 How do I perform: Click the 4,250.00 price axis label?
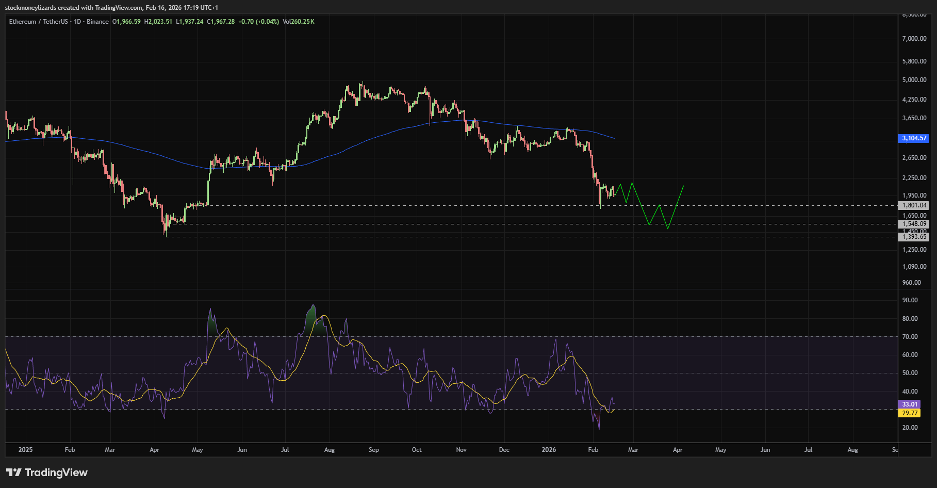[x=914, y=100]
